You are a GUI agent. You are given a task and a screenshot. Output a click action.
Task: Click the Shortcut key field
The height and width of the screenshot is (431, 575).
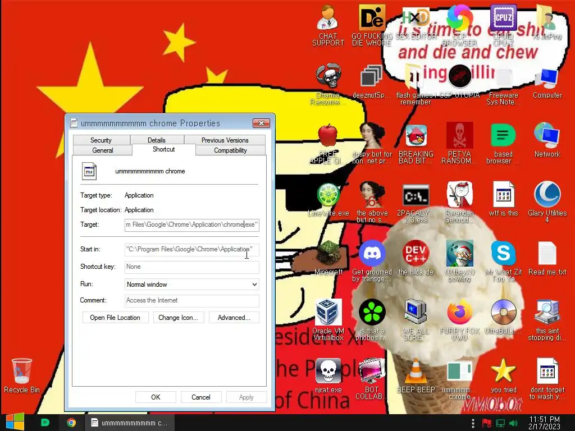click(x=192, y=267)
